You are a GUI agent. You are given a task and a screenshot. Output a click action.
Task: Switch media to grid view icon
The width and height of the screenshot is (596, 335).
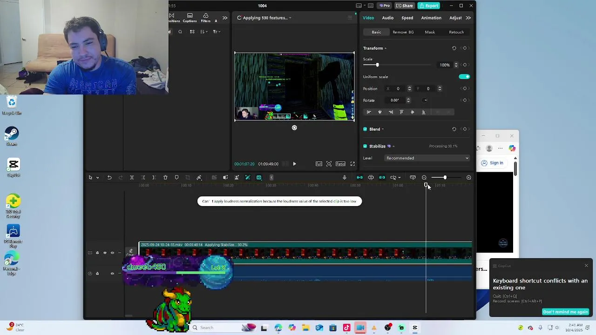(192, 32)
